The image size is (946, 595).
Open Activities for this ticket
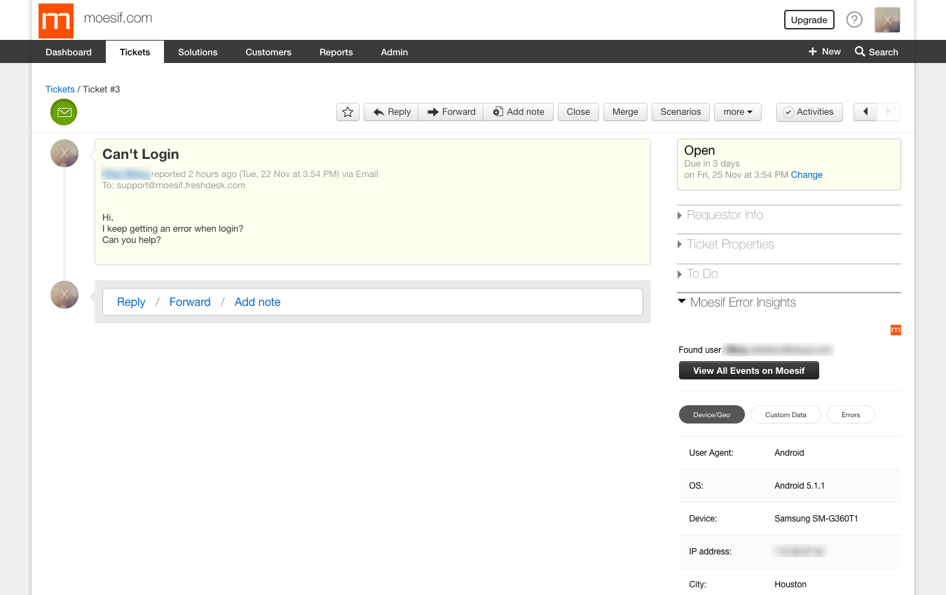tap(809, 111)
